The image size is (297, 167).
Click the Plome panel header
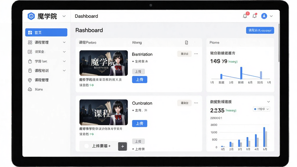[x=214, y=43]
